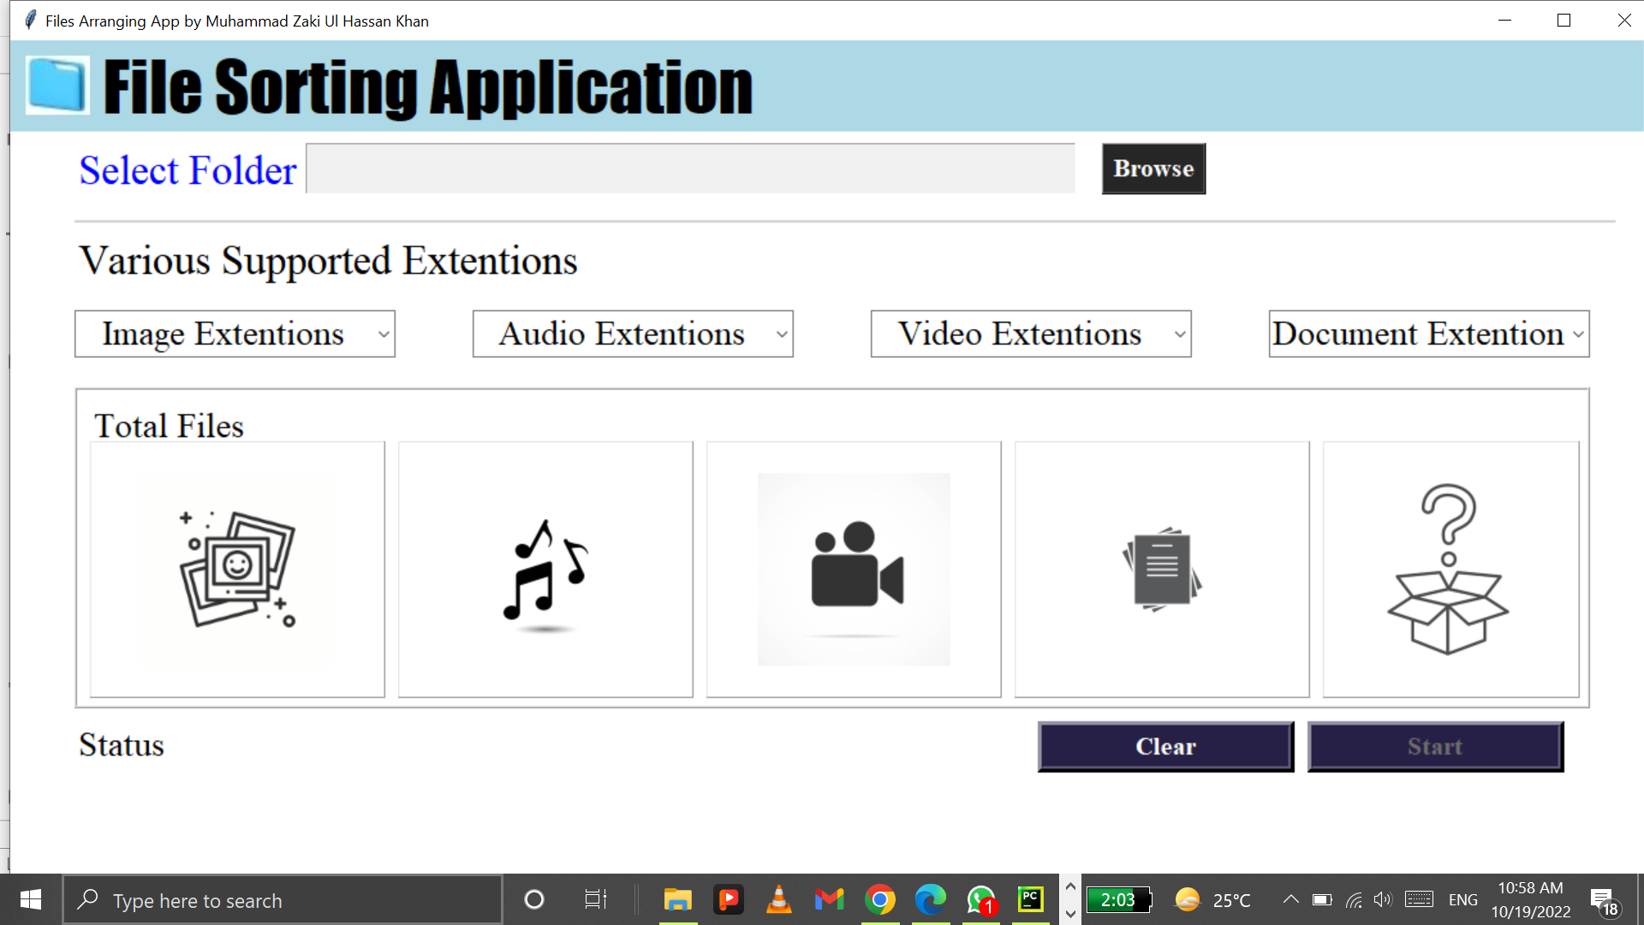Open WhatsApp from the taskbar
Screen dimensions: 1644x925
coord(980,900)
